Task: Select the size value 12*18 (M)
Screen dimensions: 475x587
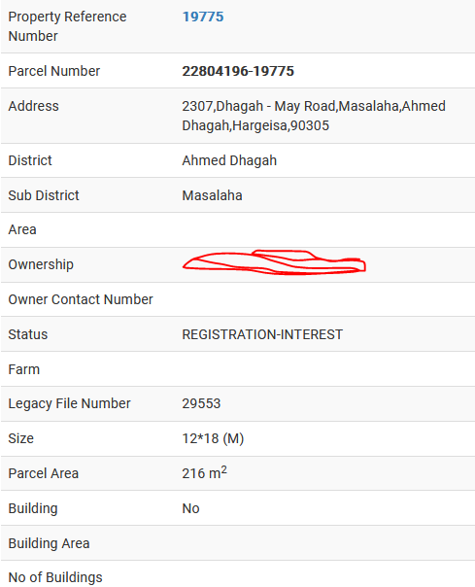Action: pyautogui.click(x=213, y=438)
